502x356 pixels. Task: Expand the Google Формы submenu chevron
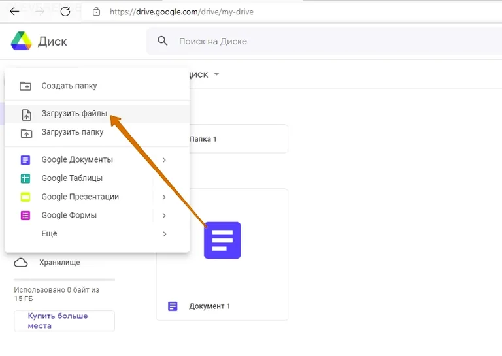pyautogui.click(x=164, y=216)
